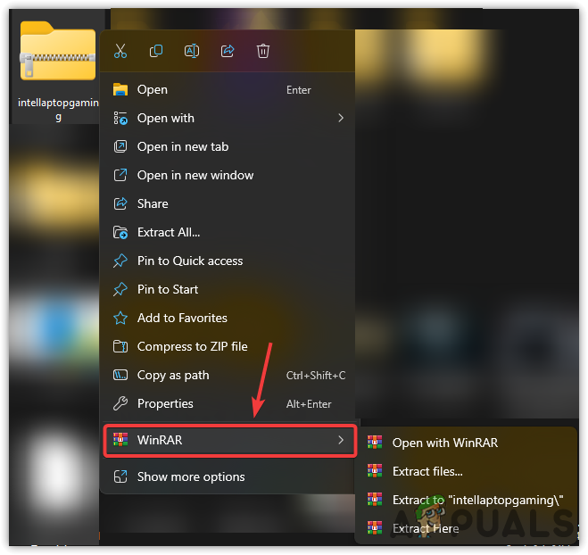Screen dimensions: 588x555
Task: Expand the Open with submenu chevron
Action: pyautogui.click(x=341, y=118)
